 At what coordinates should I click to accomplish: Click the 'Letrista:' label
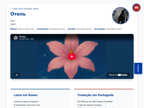(x=72, y=29)
